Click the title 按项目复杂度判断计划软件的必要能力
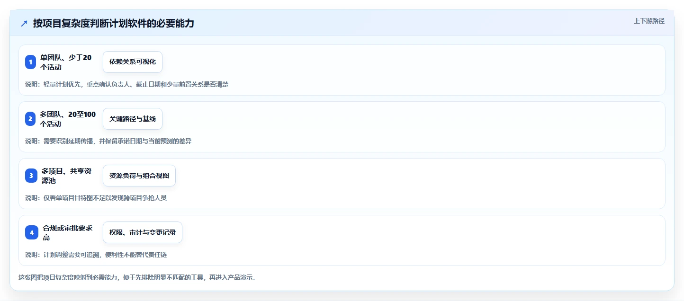The width and height of the screenshot is (684, 301). coord(114,24)
